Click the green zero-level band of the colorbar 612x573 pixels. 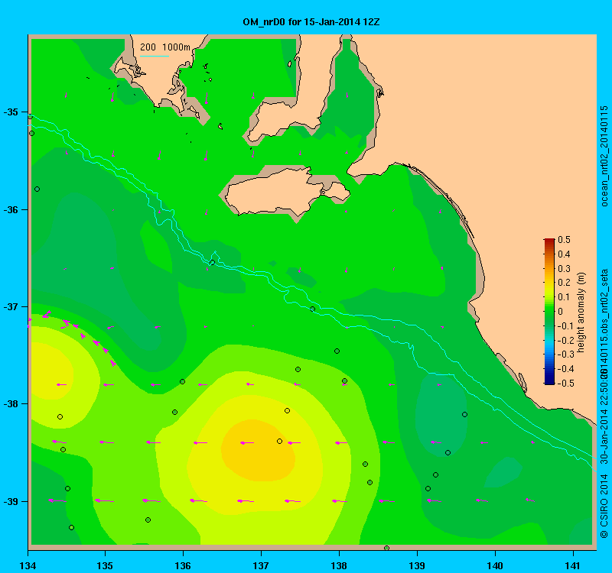tap(549, 312)
